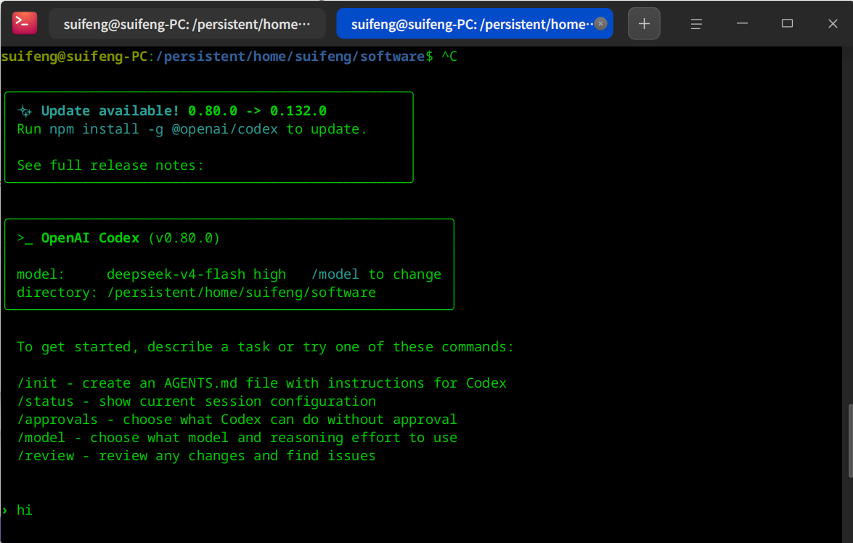Close the active blue terminal tab

(600, 23)
